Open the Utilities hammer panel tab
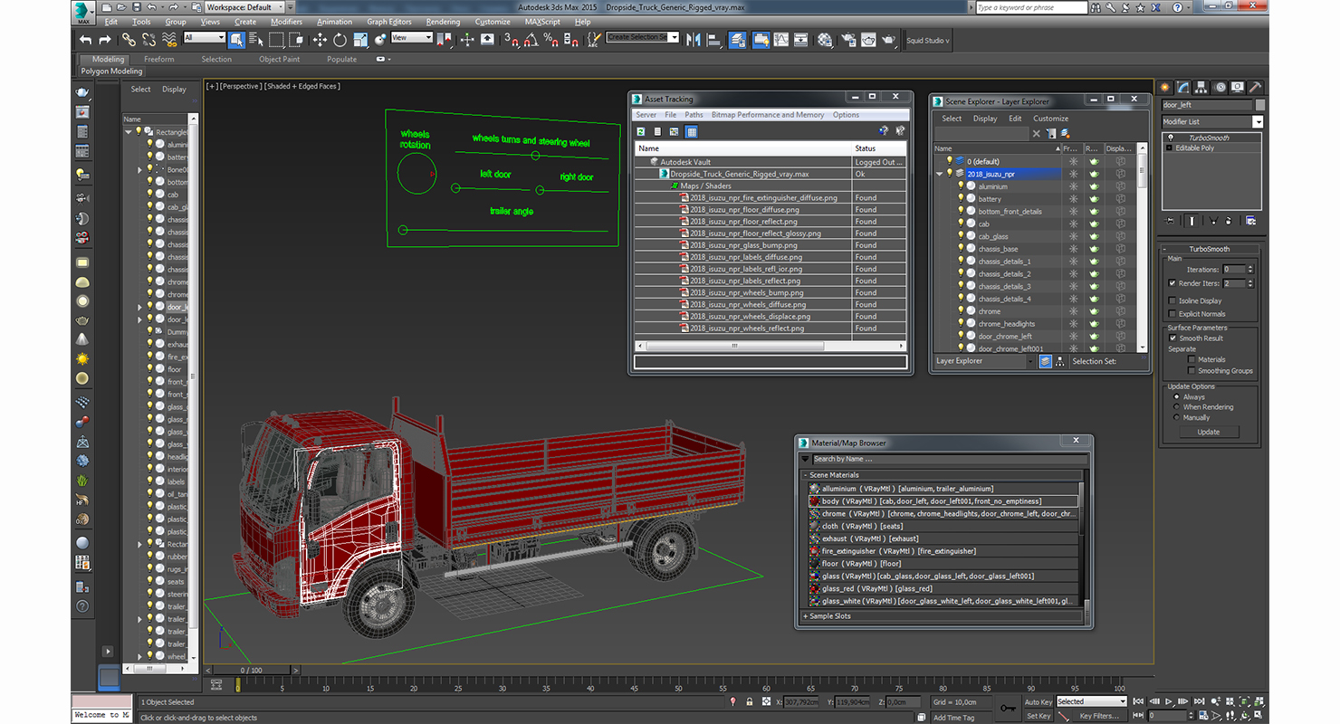This screenshot has height=724, width=1340. [1255, 88]
